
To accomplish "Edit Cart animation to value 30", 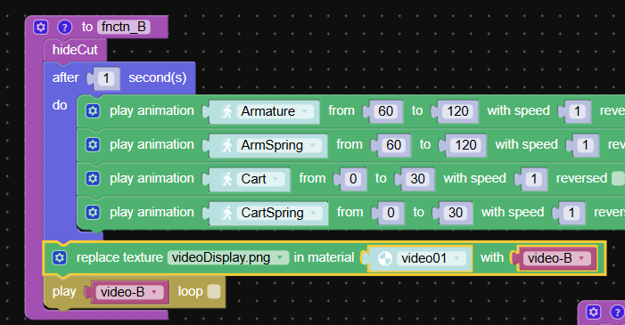I will pos(417,179).
